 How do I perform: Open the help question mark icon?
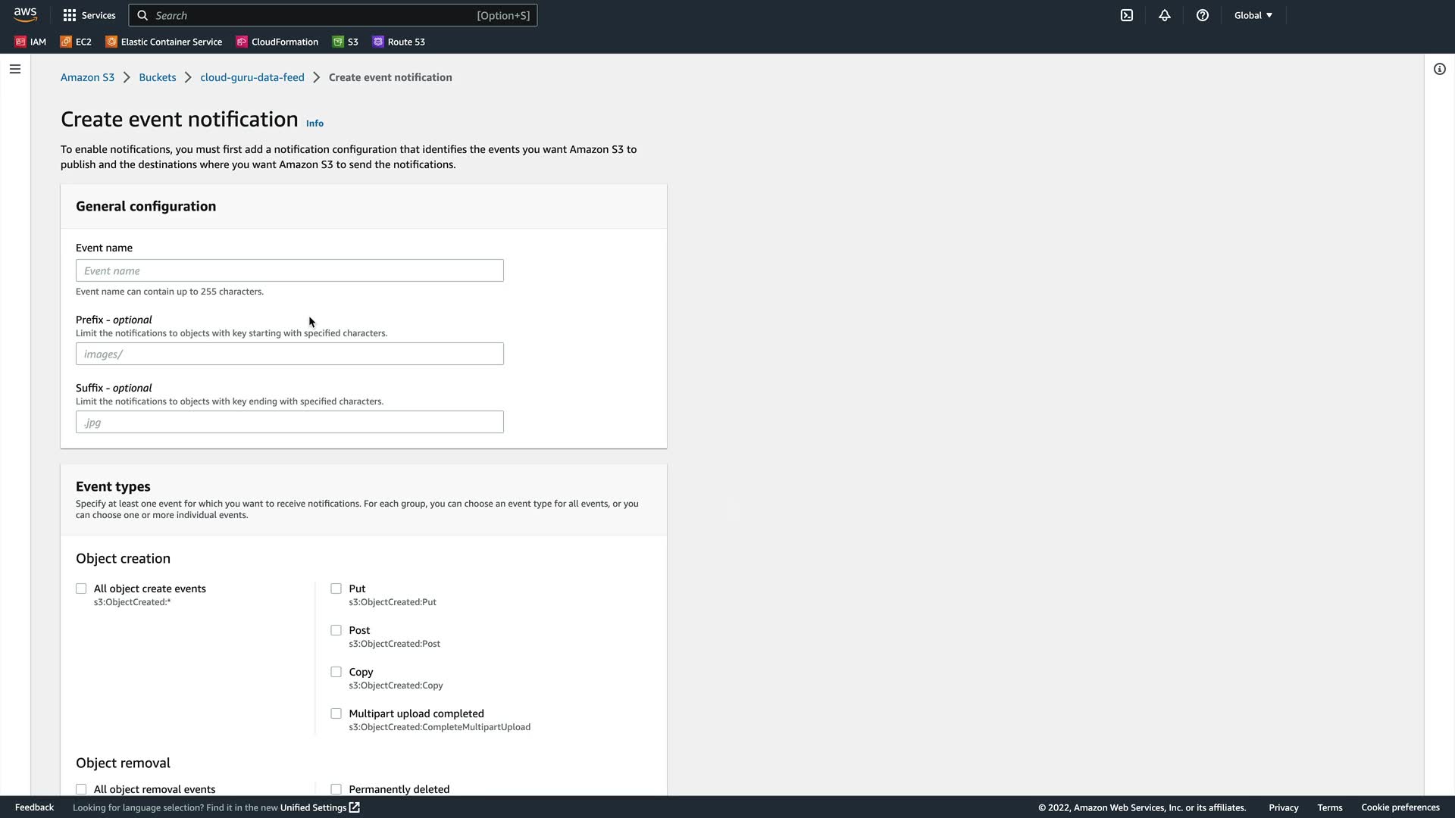coord(1203,15)
